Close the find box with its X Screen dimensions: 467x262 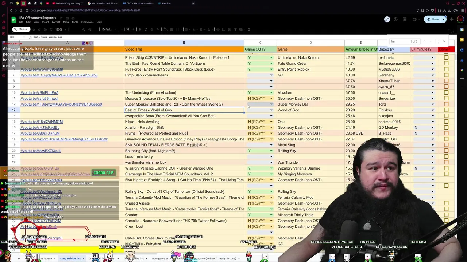444,41
